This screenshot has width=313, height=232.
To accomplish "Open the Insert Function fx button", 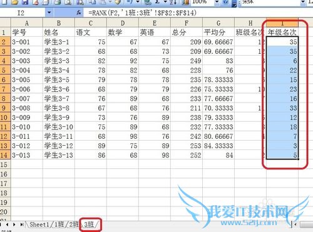I will (x=78, y=13).
